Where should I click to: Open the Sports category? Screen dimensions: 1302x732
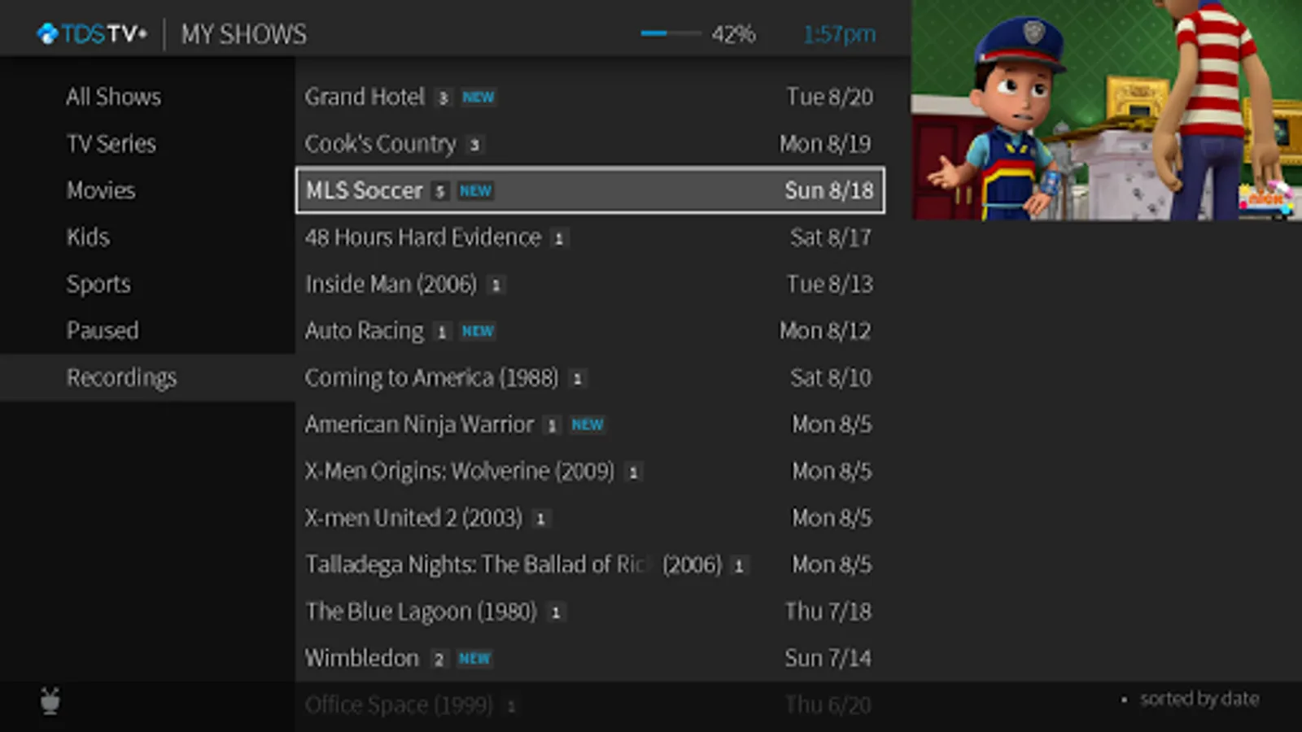tap(98, 284)
